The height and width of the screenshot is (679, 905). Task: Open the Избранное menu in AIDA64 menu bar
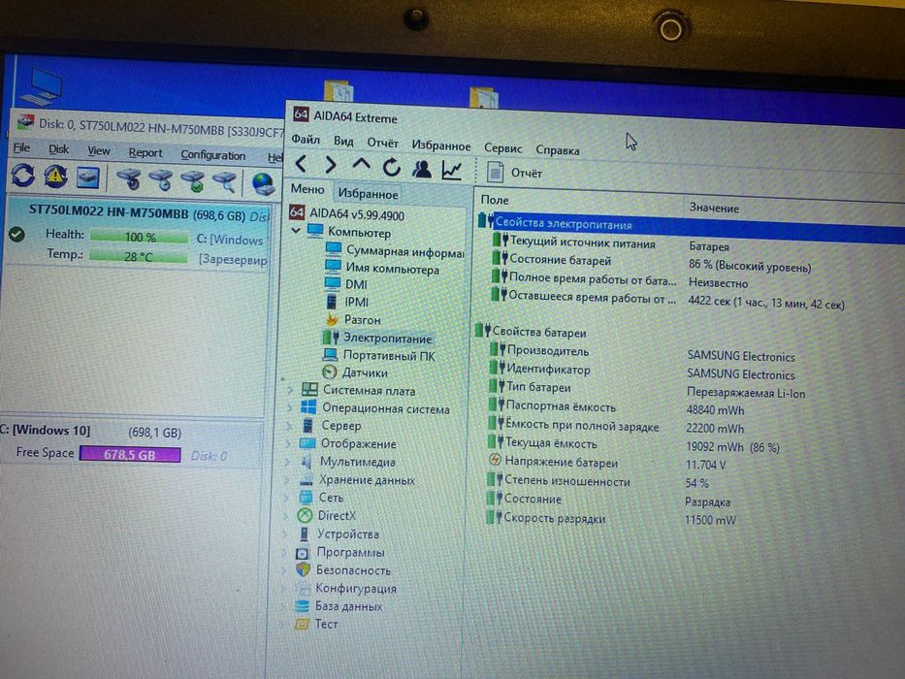pyautogui.click(x=441, y=145)
